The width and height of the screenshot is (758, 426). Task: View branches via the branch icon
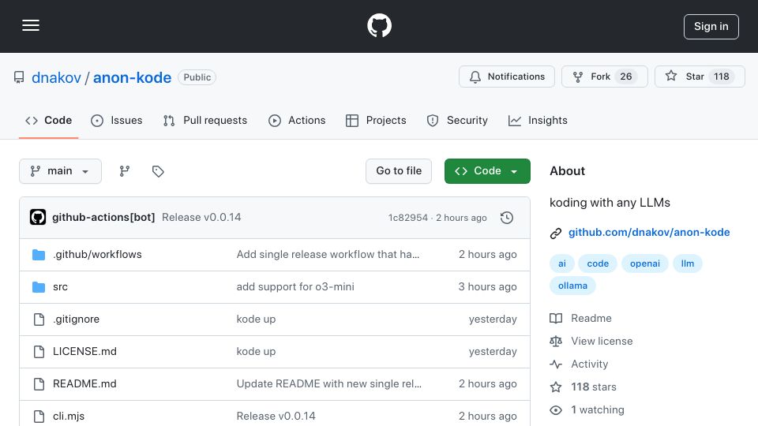pyautogui.click(x=124, y=171)
